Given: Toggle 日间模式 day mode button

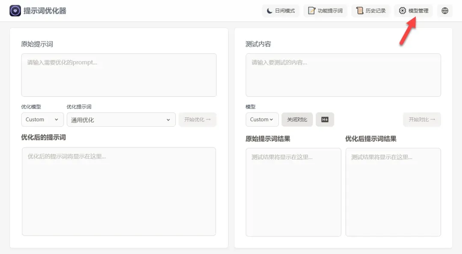Looking at the screenshot, I should (281, 11).
